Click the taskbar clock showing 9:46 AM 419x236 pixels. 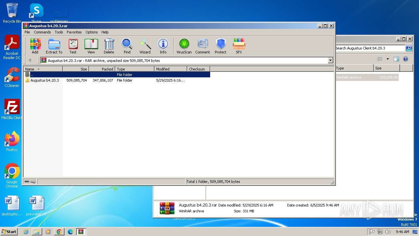402,232
